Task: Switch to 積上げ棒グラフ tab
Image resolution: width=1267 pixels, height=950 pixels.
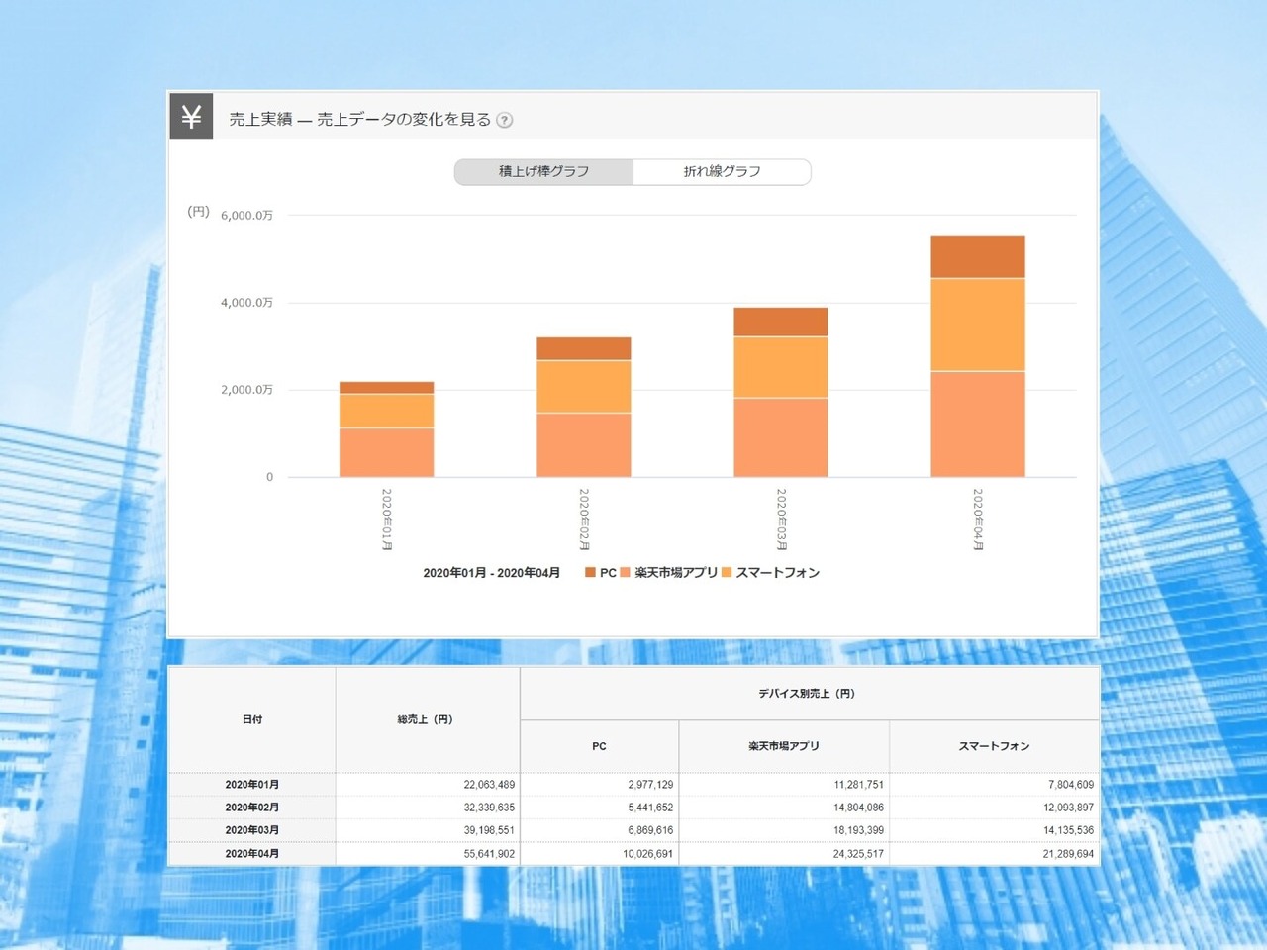Action: pos(543,172)
